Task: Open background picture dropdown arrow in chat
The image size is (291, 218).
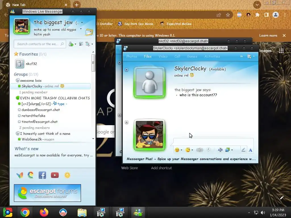Action: (232, 150)
